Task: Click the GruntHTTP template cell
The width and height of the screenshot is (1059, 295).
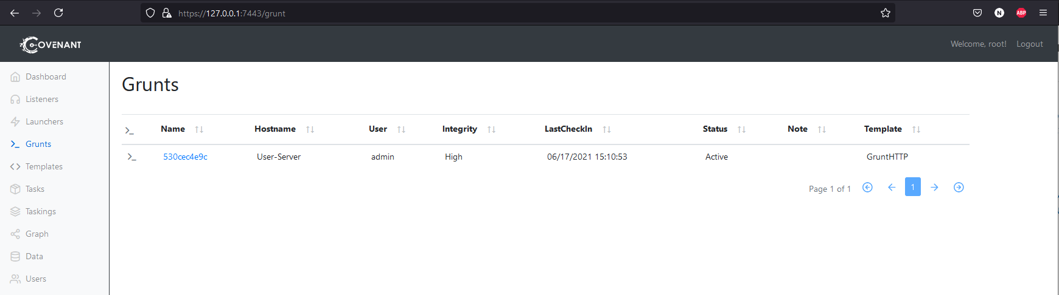Action: coord(887,157)
